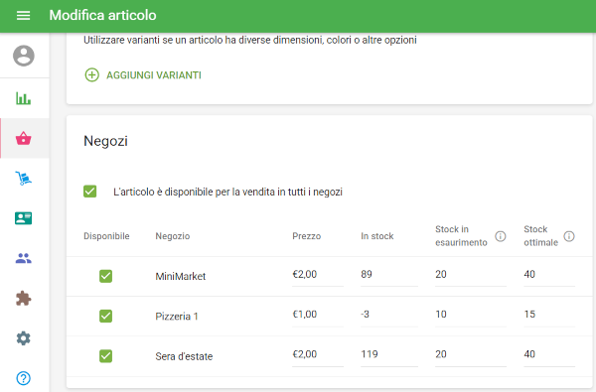Uncheck Sera d'estate availability checkbox
Viewport: 596px width, 392px height.
coord(105,356)
